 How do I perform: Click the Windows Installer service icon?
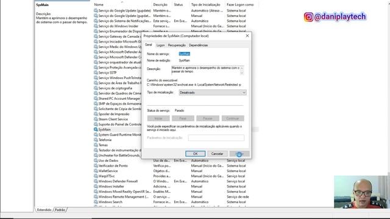point(96,186)
